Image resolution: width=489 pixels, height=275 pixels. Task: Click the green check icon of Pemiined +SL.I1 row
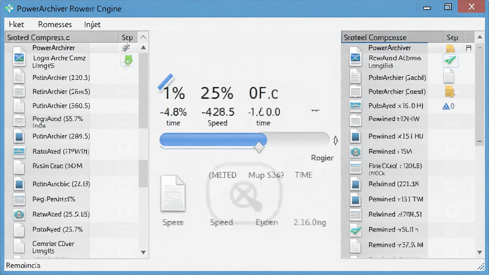[355, 230]
